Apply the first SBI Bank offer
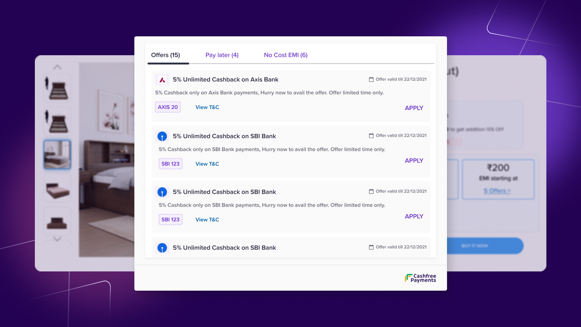Screen dimensions: 581x327 (x=414, y=161)
